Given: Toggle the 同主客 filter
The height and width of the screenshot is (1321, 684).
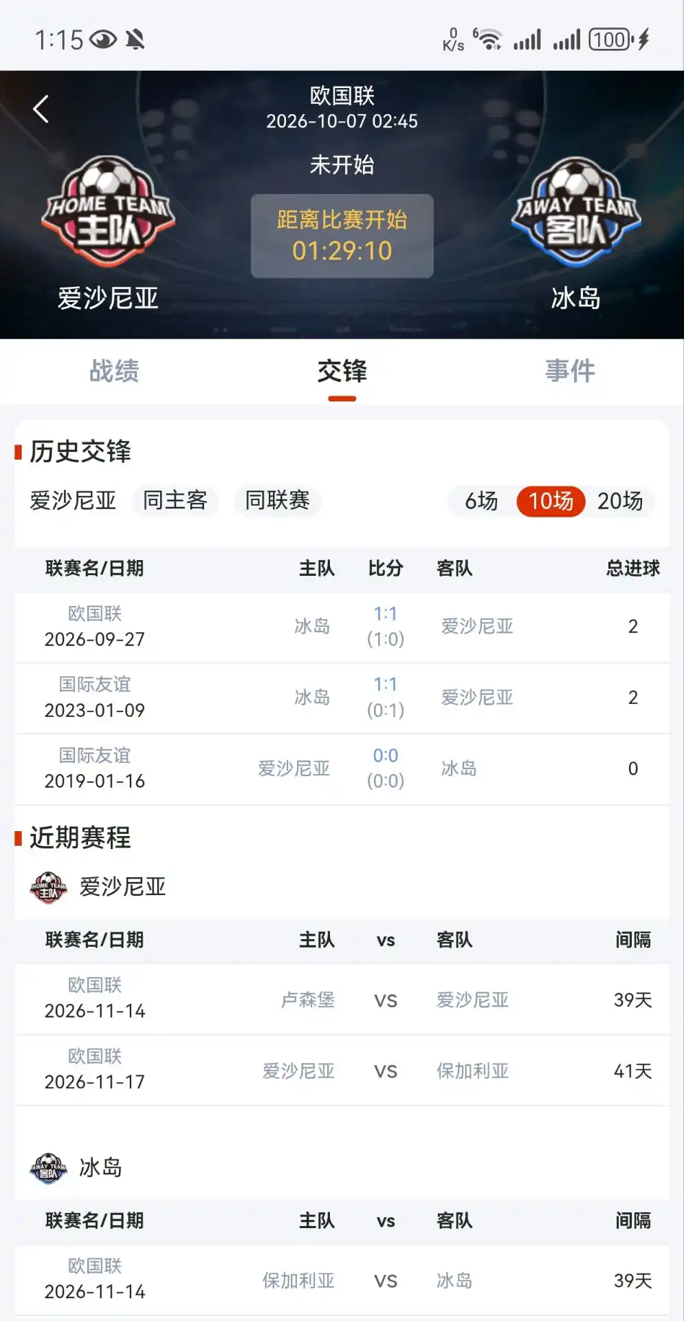Looking at the screenshot, I should click(175, 500).
